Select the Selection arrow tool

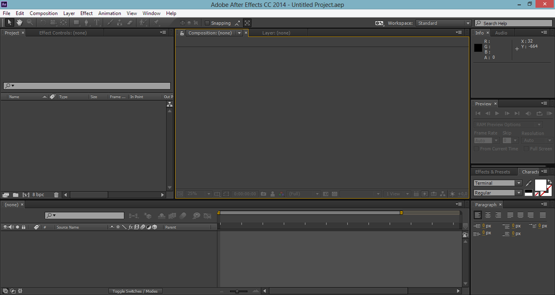point(10,22)
